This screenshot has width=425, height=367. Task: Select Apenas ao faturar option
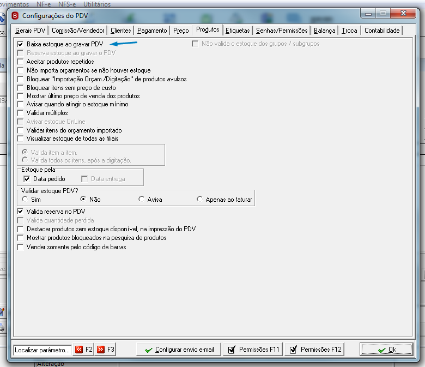200,199
